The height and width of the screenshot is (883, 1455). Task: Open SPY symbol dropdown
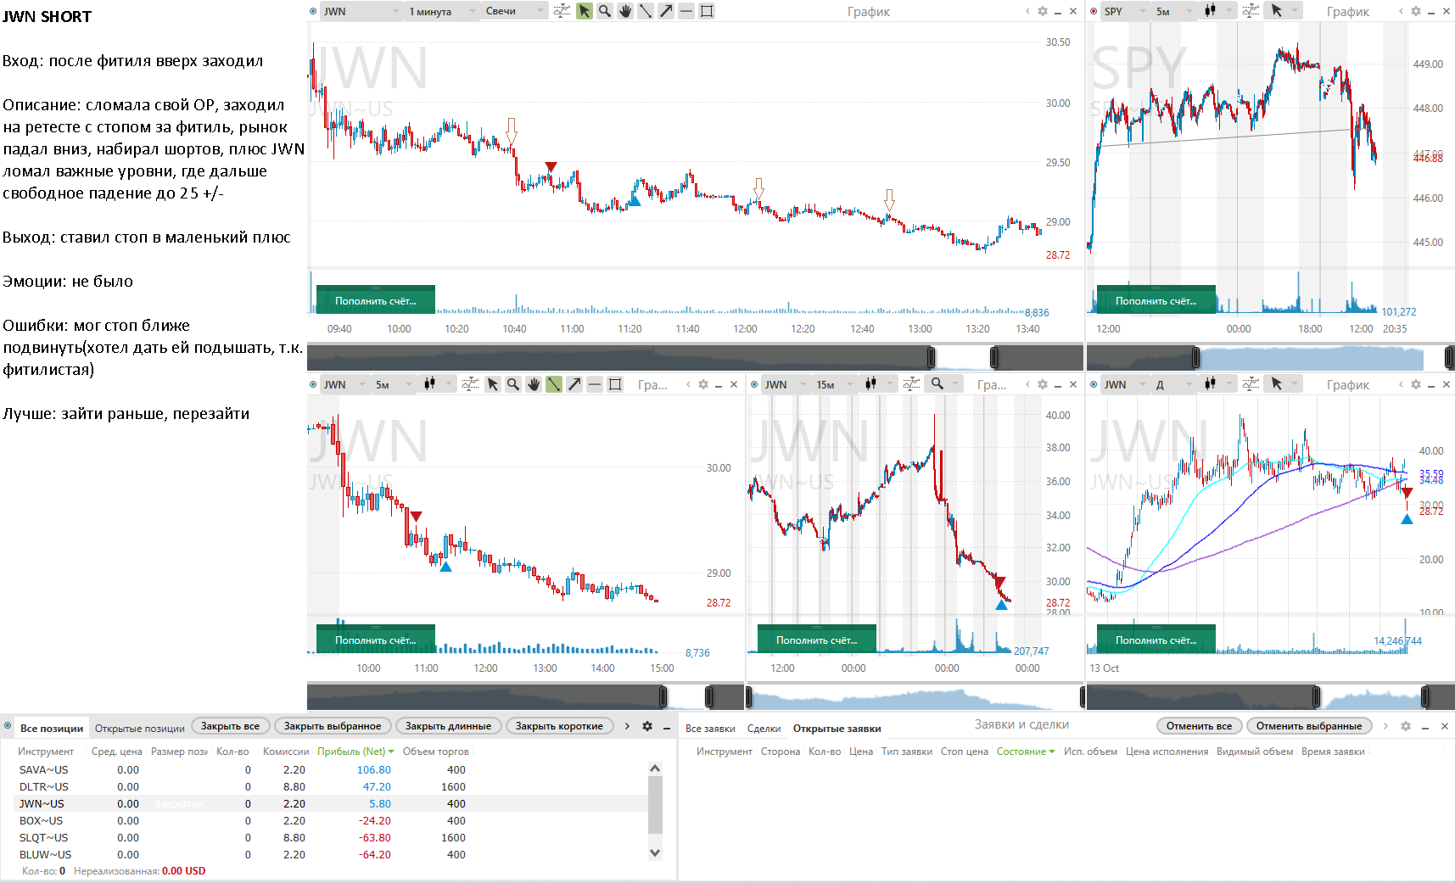(1125, 11)
